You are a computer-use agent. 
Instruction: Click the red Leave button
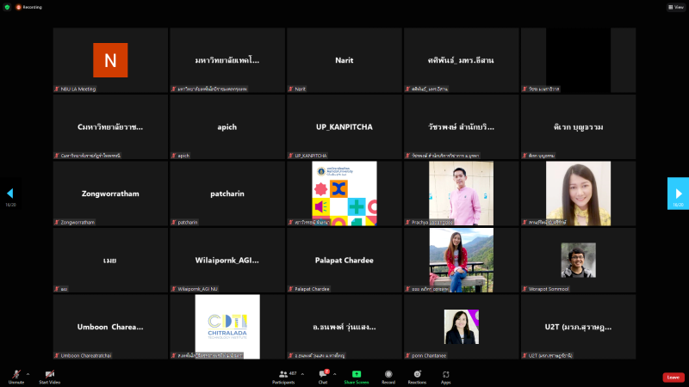tap(673, 377)
